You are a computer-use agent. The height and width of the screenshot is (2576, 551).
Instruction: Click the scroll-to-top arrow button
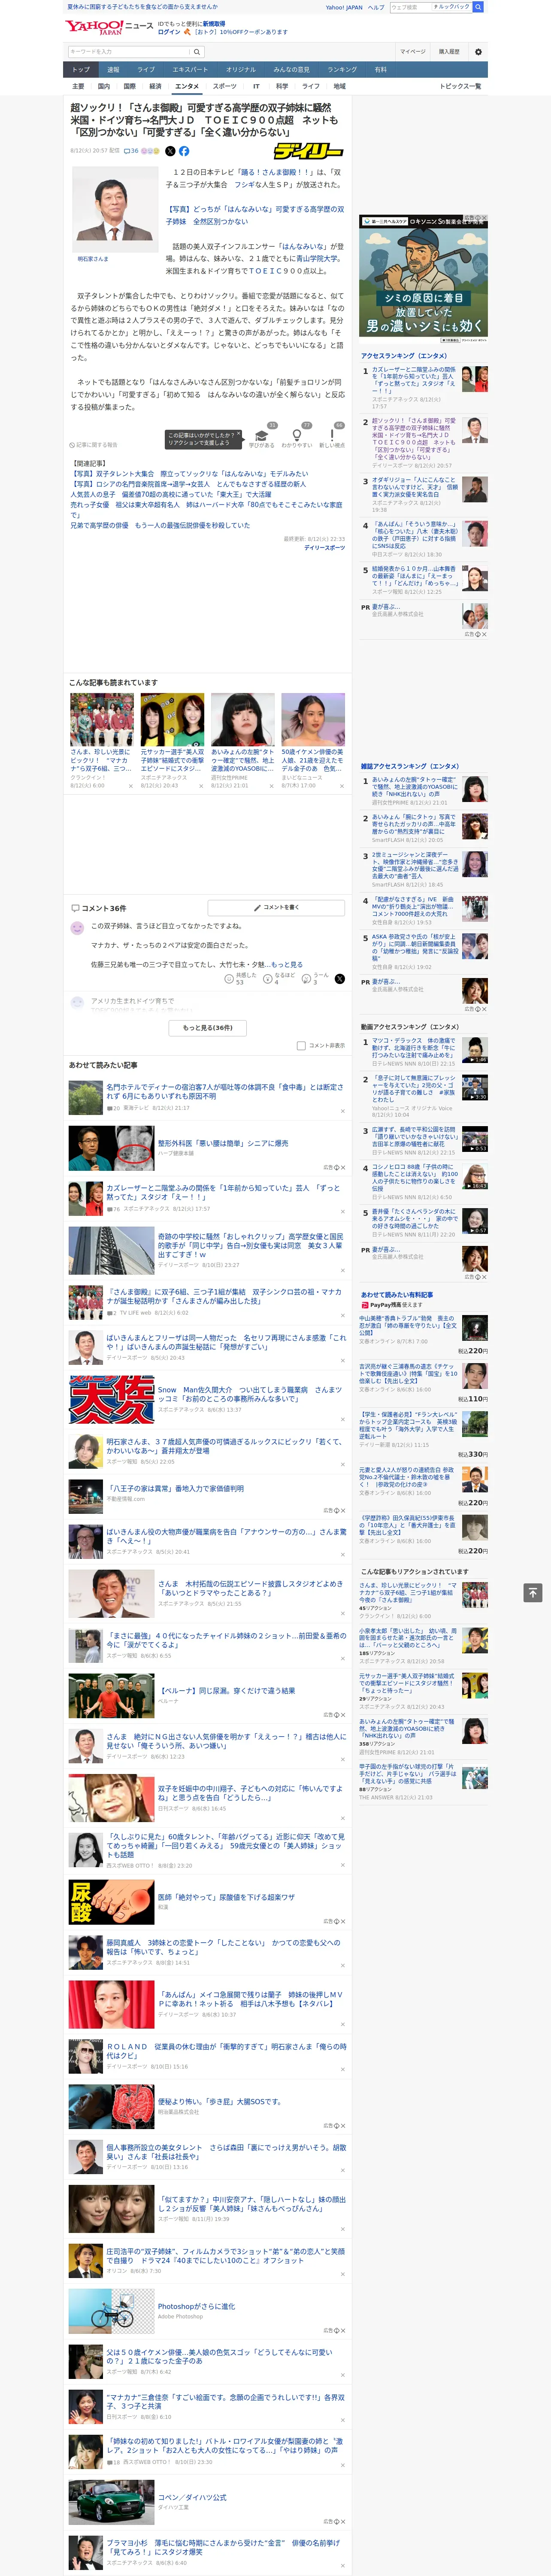pyautogui.click(x=533, y=1592)
